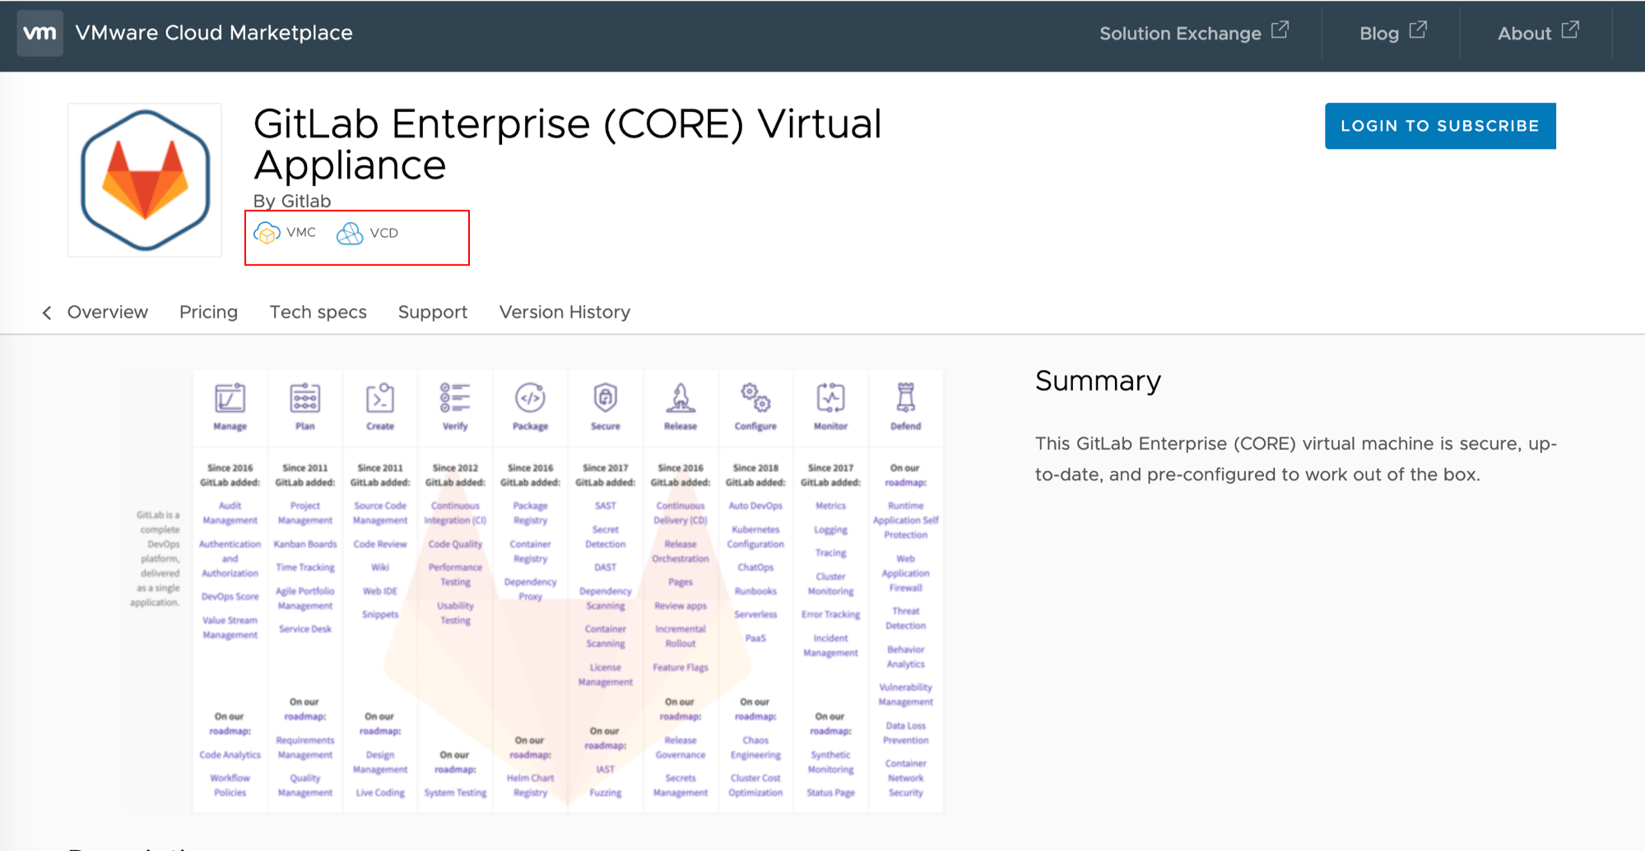Select the VMC platform icon
This screenshot has height=851, width=1645.
267,234
